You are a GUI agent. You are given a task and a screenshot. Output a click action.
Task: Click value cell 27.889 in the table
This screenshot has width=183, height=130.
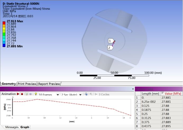click(172, 122)
